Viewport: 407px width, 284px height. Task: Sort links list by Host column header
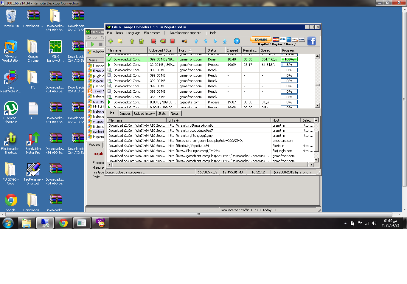(286, 120)
